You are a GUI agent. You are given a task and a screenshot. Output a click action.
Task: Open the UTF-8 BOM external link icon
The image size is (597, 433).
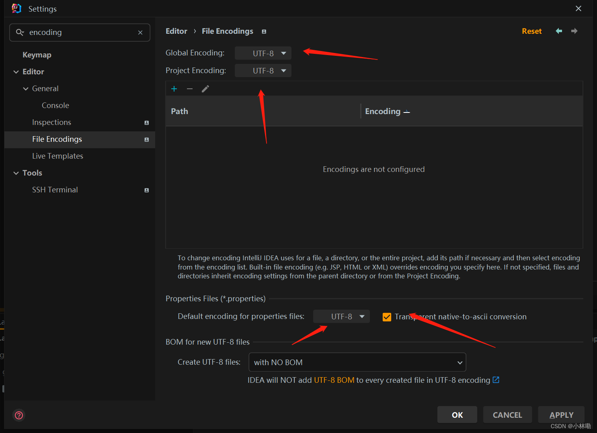496,380
